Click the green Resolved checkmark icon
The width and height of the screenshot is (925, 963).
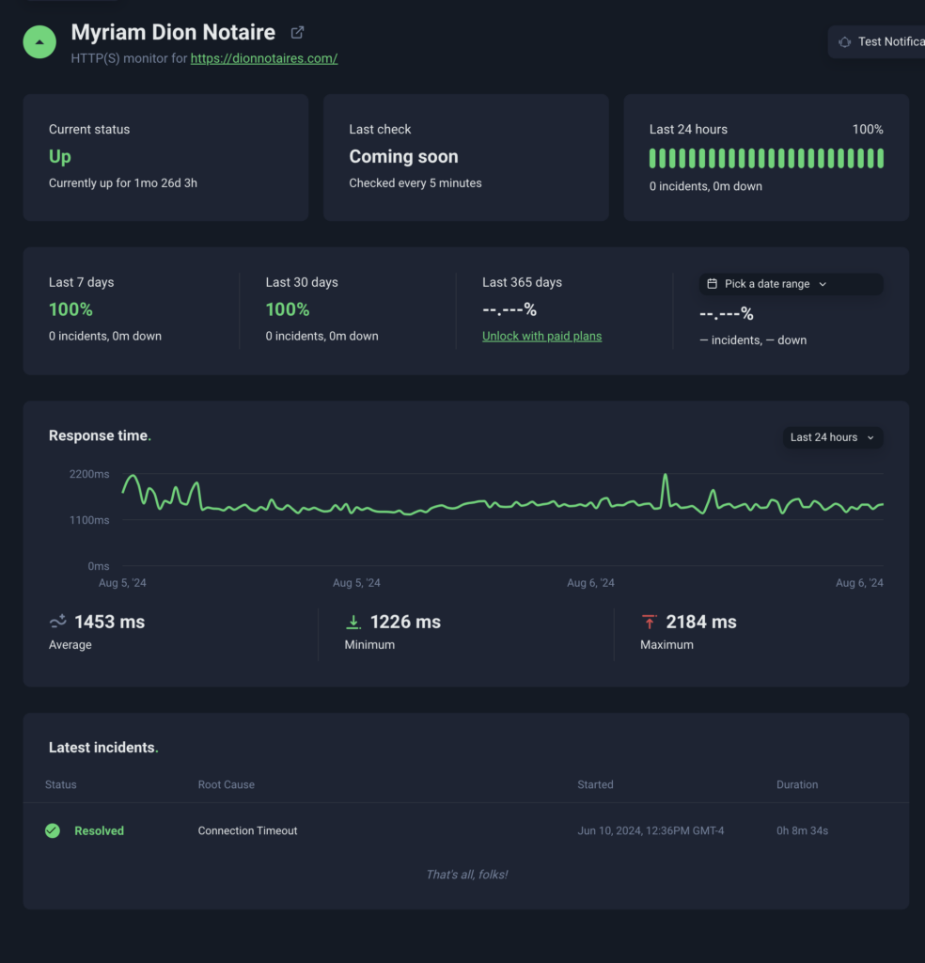[53, 830]
